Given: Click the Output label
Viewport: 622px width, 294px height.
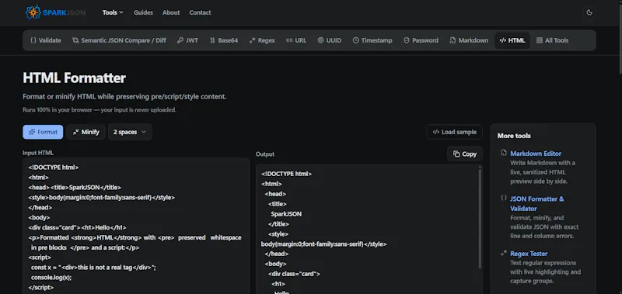Looking at the screenshot, I should coord(265,154).
